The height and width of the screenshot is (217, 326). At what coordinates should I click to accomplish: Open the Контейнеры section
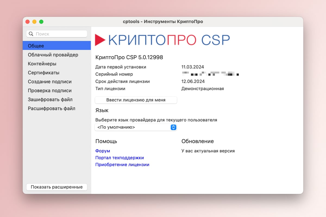[x=57, y=64]
